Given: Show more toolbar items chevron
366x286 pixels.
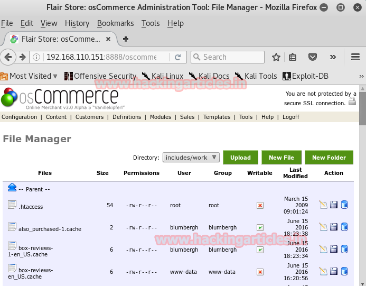Looking at the screenshot, I should (x=333, y=57).
